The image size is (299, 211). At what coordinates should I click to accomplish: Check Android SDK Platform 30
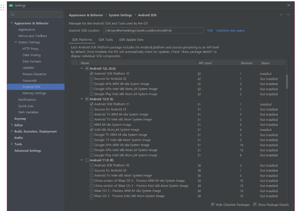coord(92,165)
